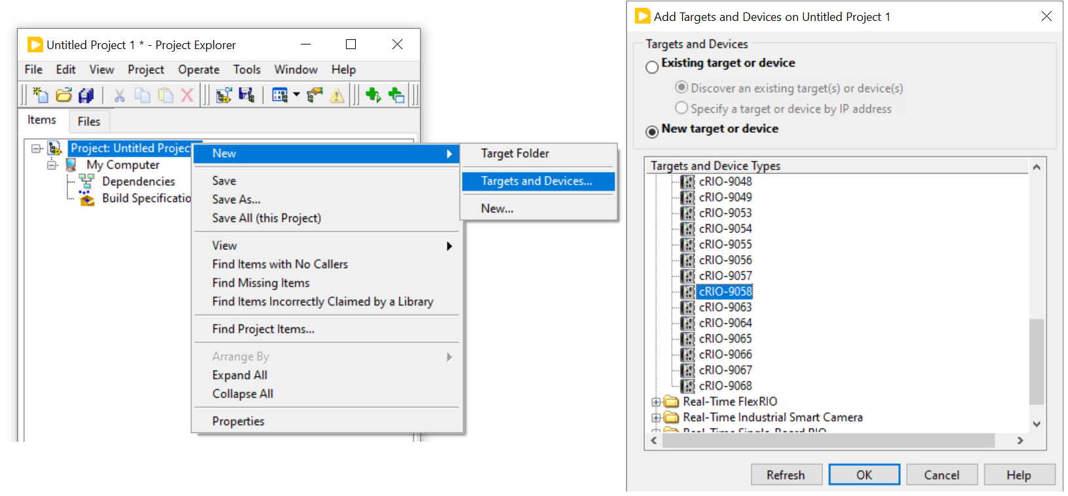The image size is (1068, 496).
Task: Open the Project menu
Action: point(146,69)
